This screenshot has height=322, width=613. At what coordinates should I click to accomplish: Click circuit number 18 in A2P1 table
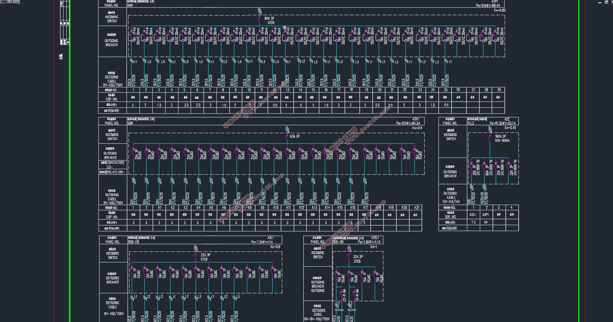click(x=351, y=90)
